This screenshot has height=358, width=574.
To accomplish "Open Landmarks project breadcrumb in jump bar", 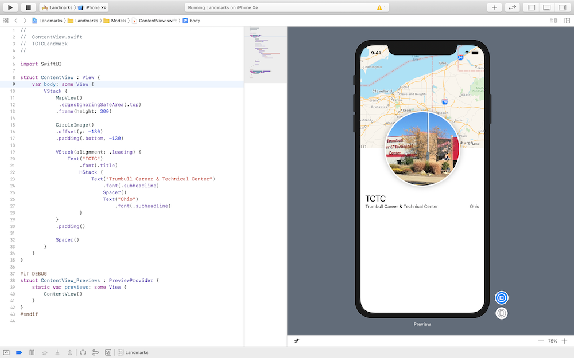I will (47, 21).
